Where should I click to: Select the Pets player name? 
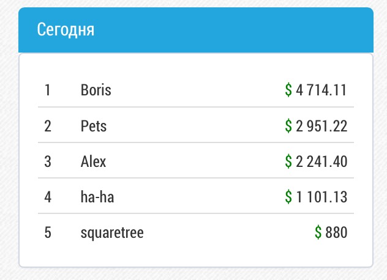pyautogui.click(x=94, y=126)
